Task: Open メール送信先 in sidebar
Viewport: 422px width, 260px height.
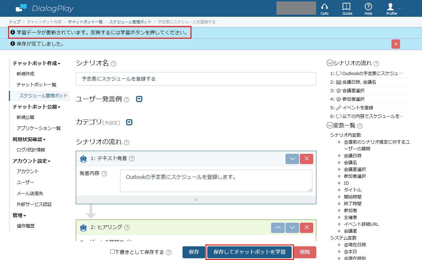Action: [30, 193]
